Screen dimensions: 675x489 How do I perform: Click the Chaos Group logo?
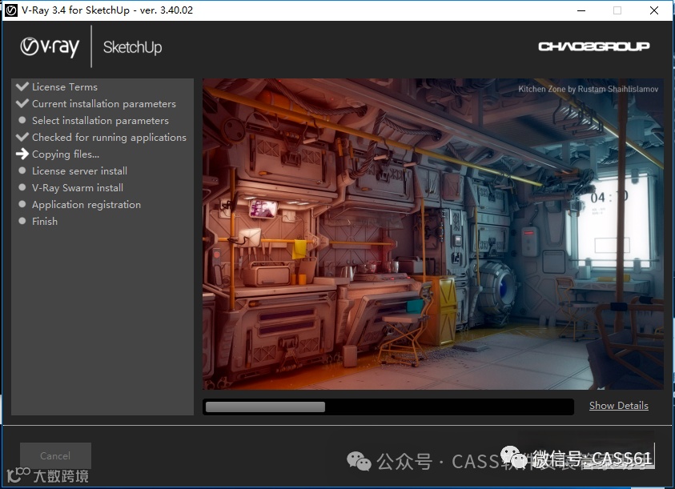tap(593, 46)
